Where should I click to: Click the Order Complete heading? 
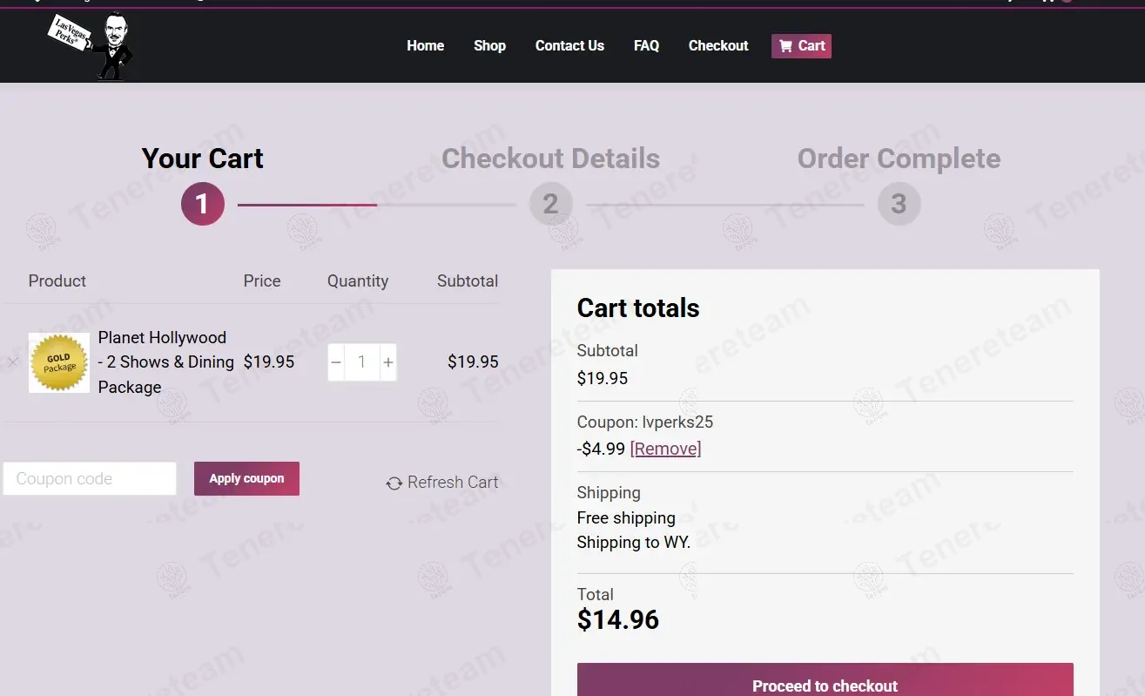[899, 159]
